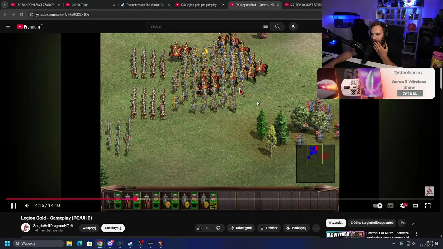Image resolution: width=443 pixels, height=249 pixels.
Task: Click the Wyszukaj taskbar search box
Action: click(x=39, y=243)
